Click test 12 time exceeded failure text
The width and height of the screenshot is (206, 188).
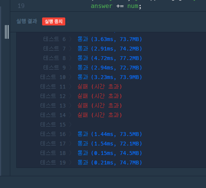tap(100, 96)
